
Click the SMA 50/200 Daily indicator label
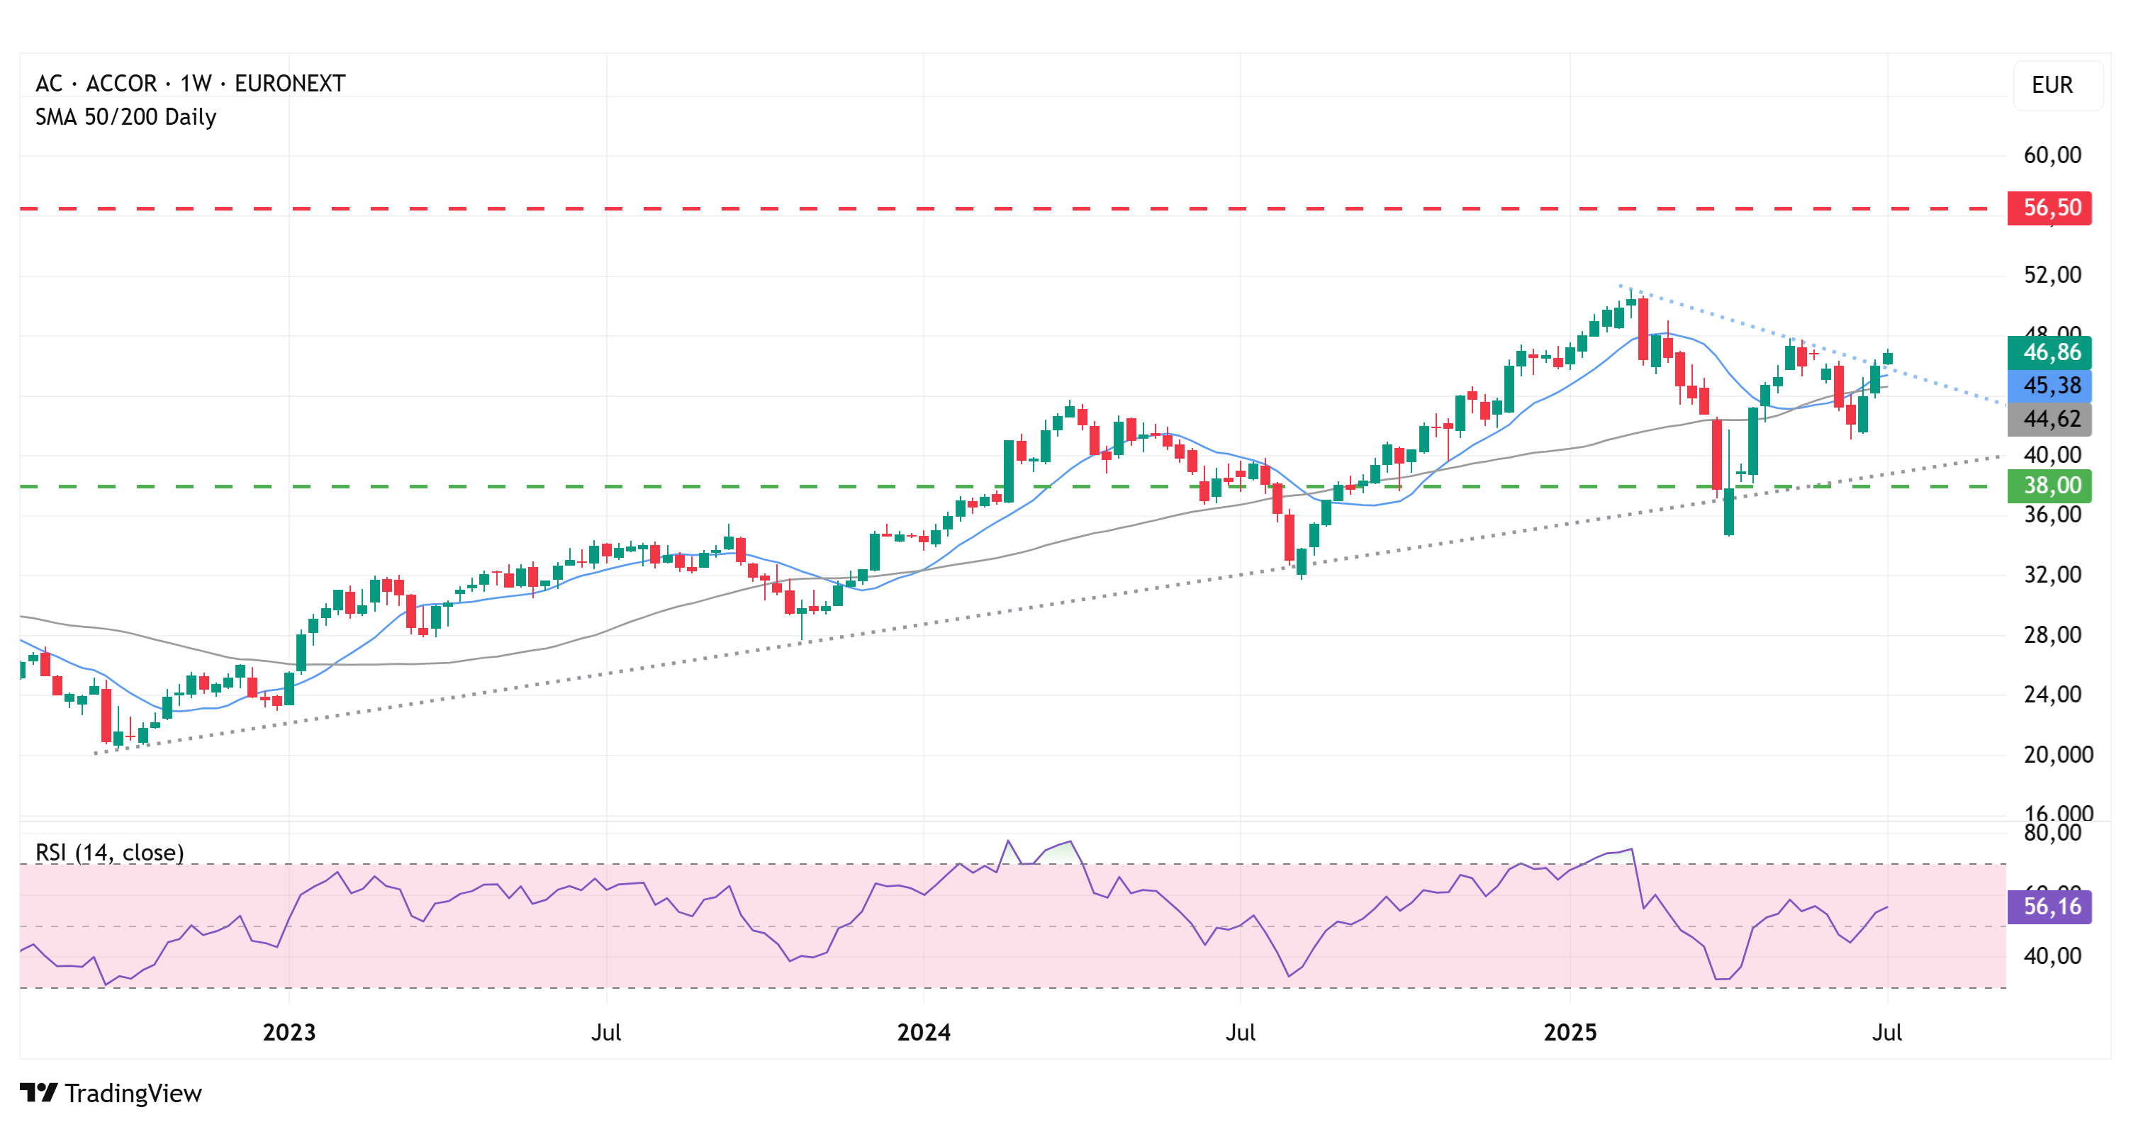click(x=125, y=118)
